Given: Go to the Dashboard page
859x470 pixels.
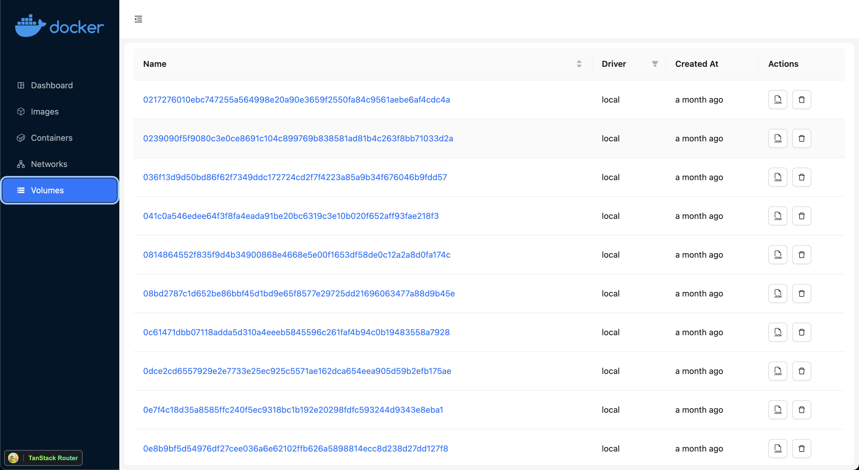Looking at the screenshot, I should tap(52, 85).
